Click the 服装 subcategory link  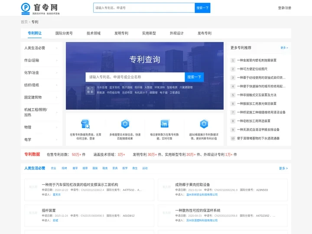coord(95,168)
